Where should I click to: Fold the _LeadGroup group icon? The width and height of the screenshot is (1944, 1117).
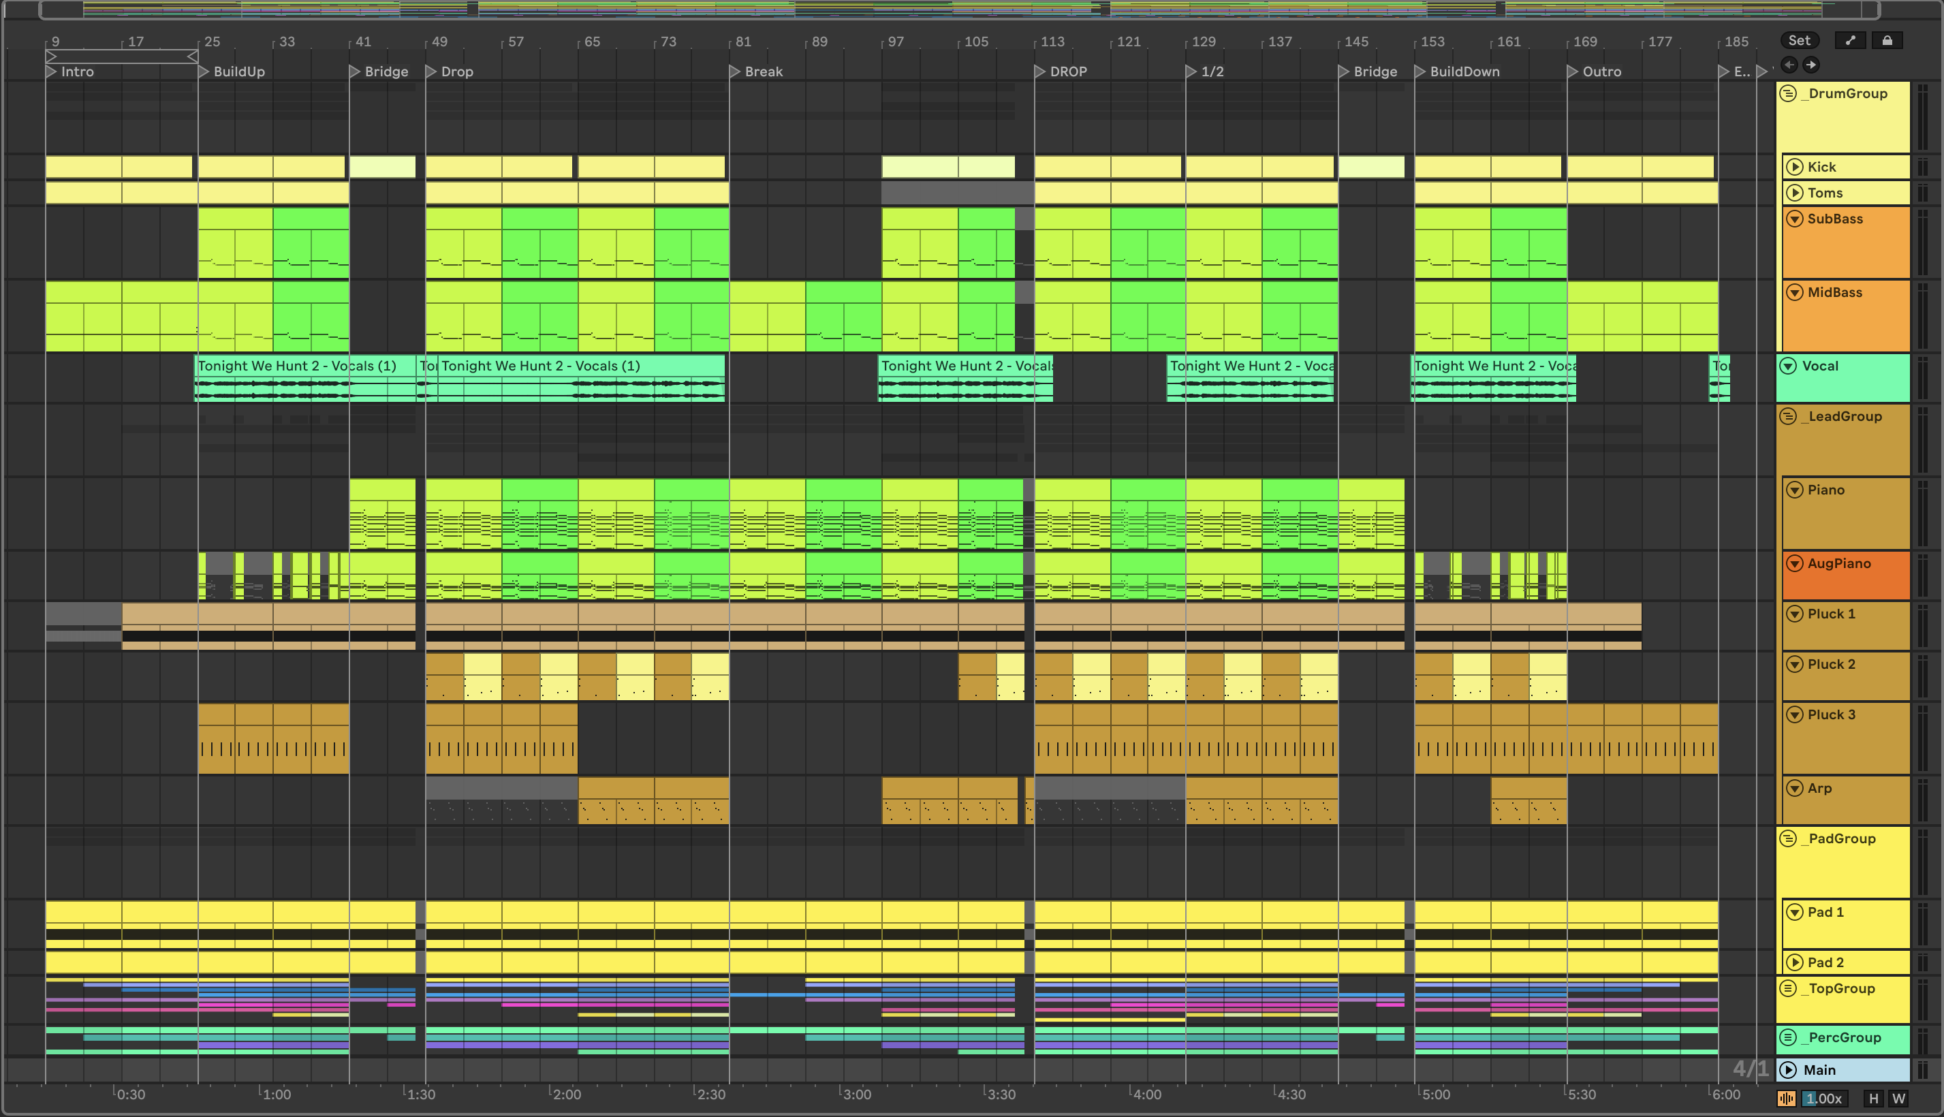pyautogui.click(x=1788, y=417)
